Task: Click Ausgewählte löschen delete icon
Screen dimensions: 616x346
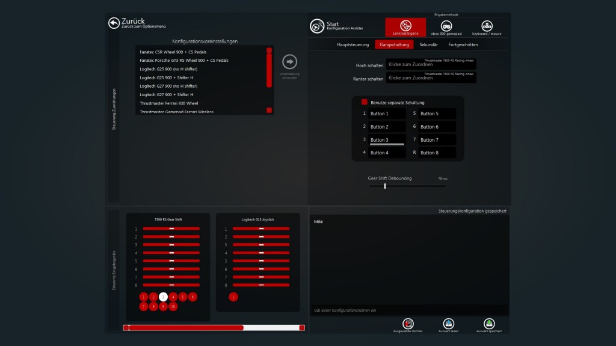Action: (x=409, y=322)
